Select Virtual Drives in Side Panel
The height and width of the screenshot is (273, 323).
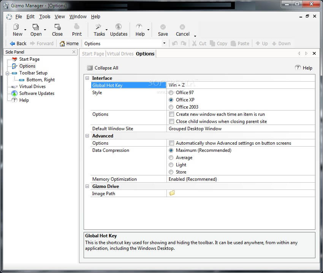32,87
